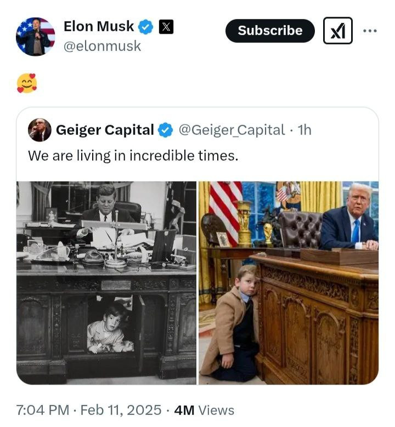This screenshot has height=427, width=395.
Task: Click the @elonmusk handle
Action: coord(102,47)
